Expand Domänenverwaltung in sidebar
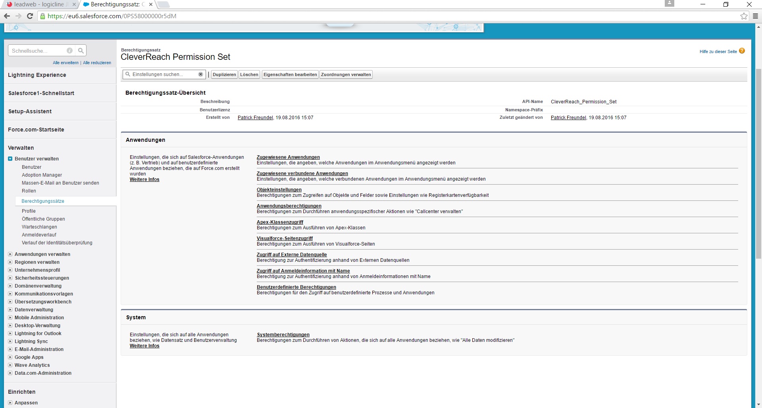 [x=10, y=286]
